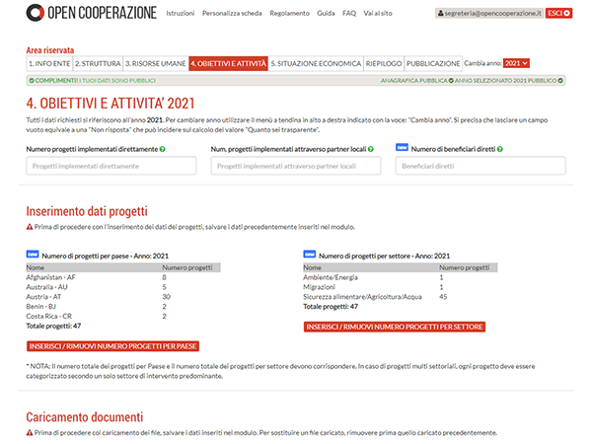
Task: Click the Benin - BJ row
Action: click(123, 307)
